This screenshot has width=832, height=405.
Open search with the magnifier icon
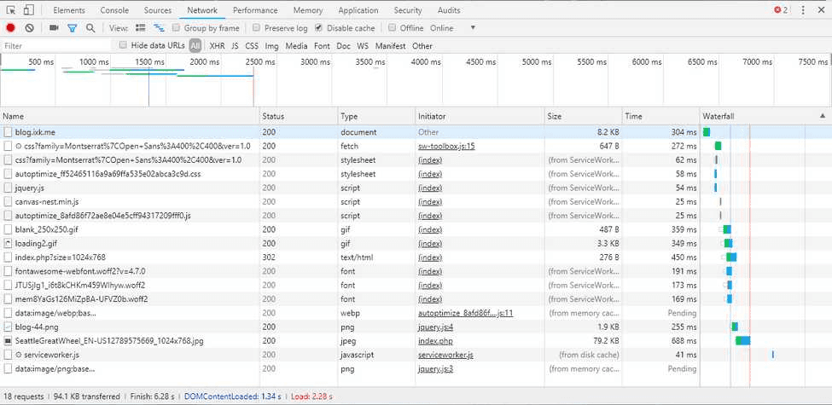coord(90,28)
